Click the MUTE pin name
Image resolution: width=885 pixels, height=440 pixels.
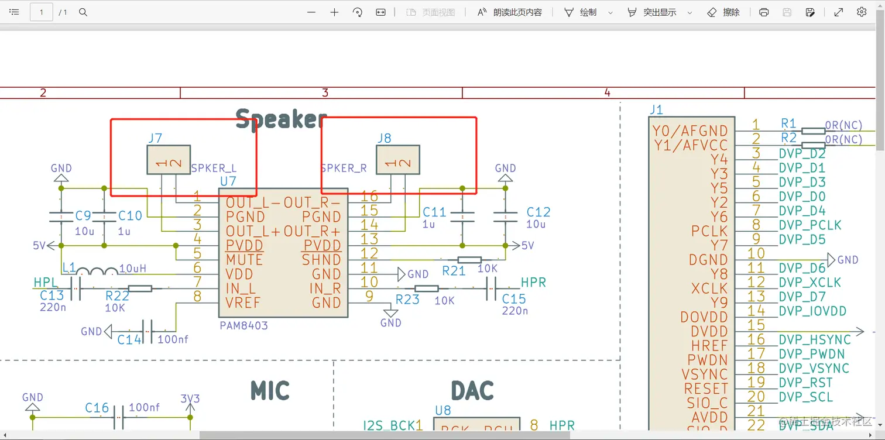click(x=244, y=260)
